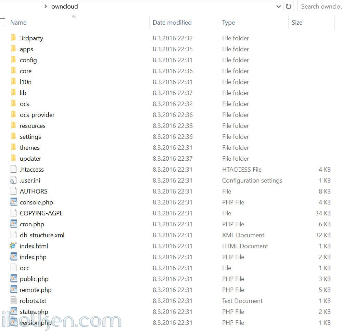Select the updater folder name
This screenshot has width=342, height=333.
click(x=30, y=159)
